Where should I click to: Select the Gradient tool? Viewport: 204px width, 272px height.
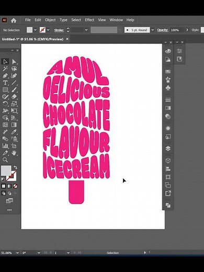14,124
